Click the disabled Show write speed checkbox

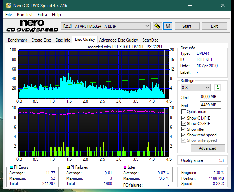tap(183, 140)
